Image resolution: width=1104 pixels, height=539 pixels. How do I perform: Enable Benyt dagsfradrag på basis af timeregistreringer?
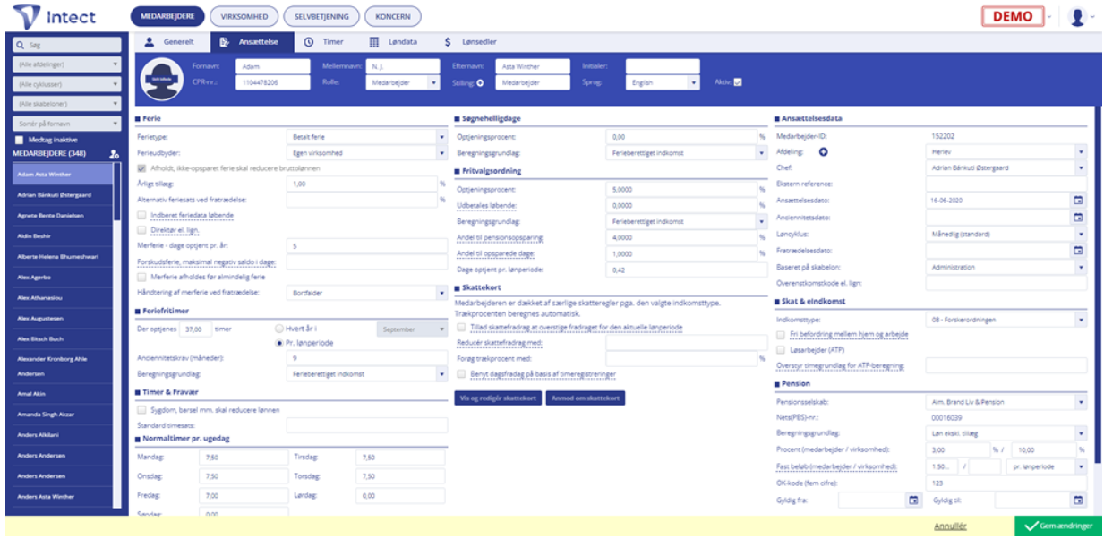(461, 373)
